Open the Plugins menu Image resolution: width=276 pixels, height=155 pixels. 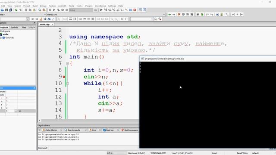point(89,6)
